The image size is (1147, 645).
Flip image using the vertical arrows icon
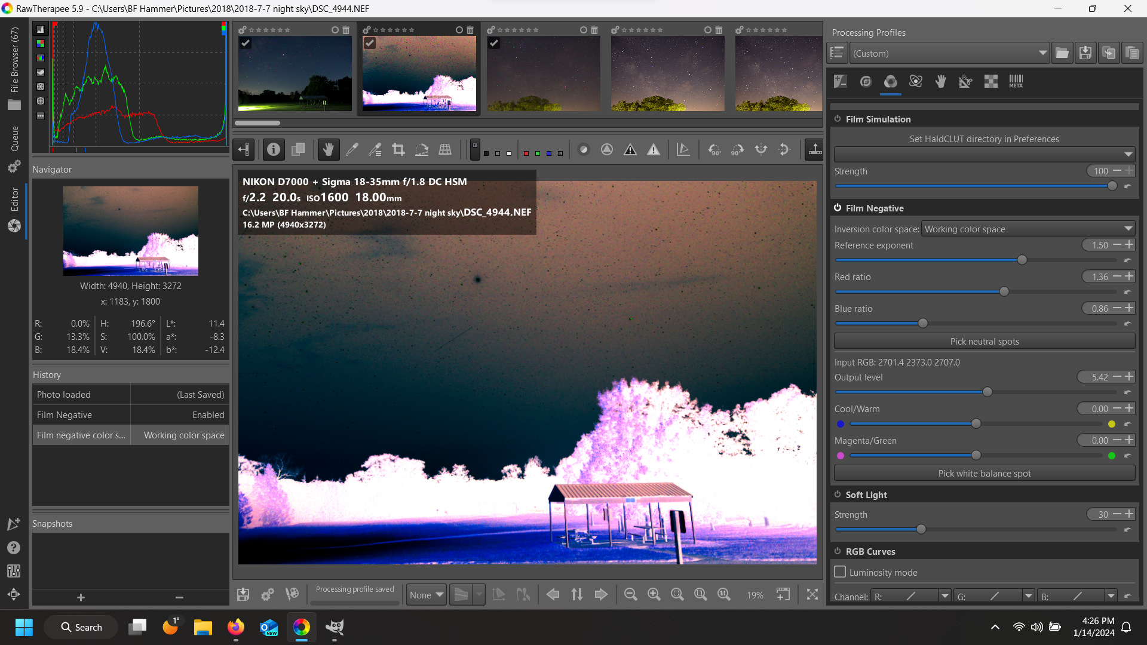click(576, 594)
